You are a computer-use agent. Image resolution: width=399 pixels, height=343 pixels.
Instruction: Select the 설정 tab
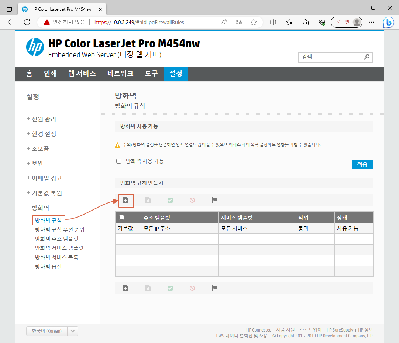point(176,74)
